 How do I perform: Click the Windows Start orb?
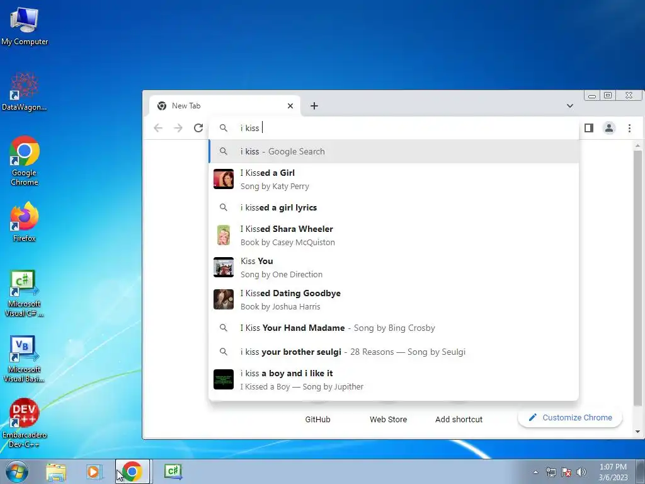(x=17, y=471)
